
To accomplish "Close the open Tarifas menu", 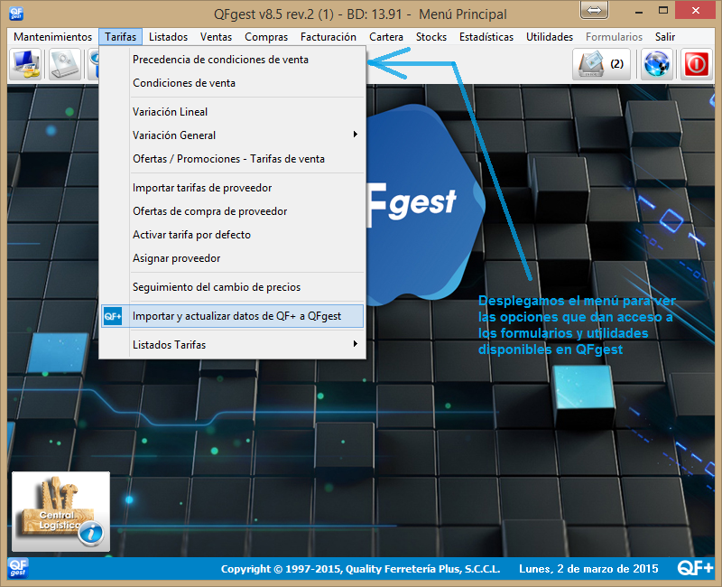I will (x=121, y=37).
